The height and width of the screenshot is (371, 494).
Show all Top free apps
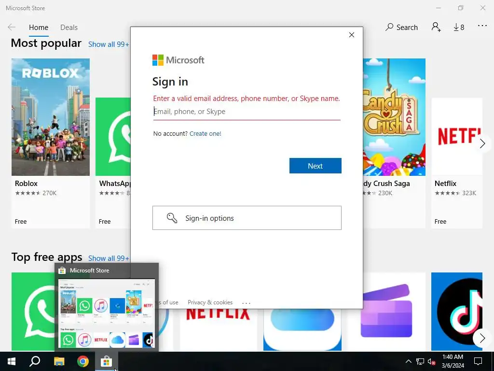(x=109, y=258)
